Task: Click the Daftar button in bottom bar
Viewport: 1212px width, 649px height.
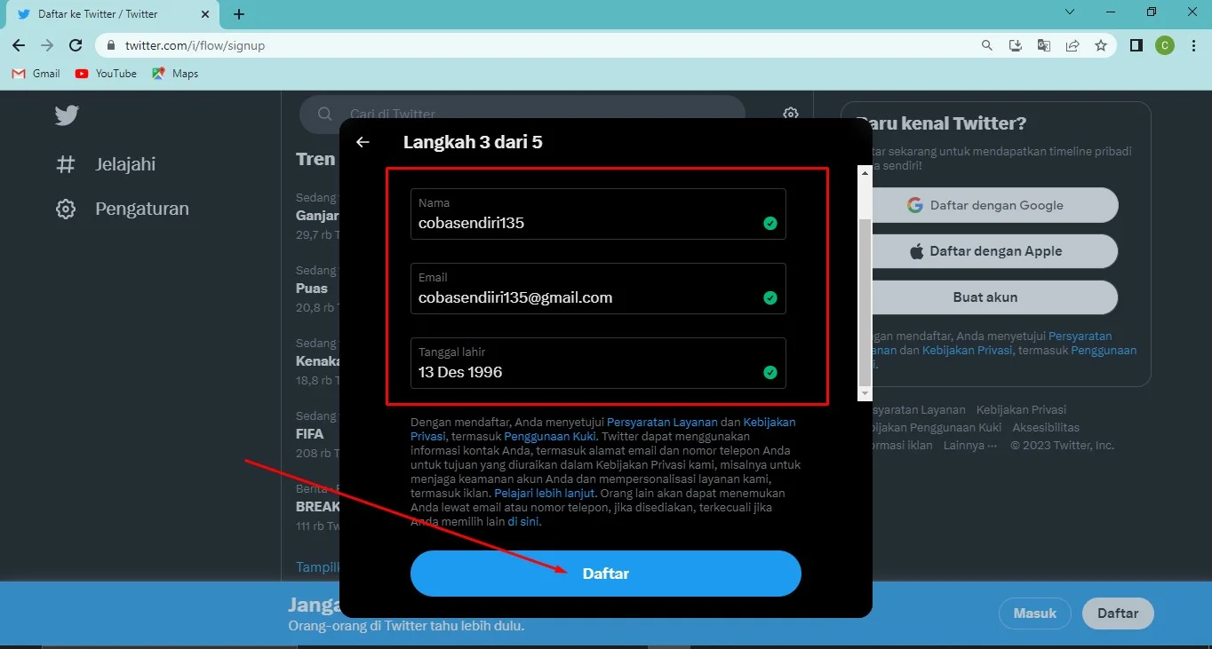Action: coord(1118,613)
